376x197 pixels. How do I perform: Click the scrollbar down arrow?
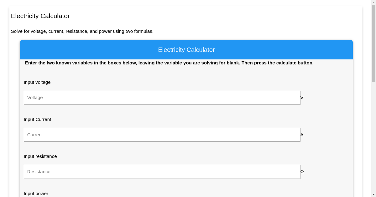click(x=373, y=194)
